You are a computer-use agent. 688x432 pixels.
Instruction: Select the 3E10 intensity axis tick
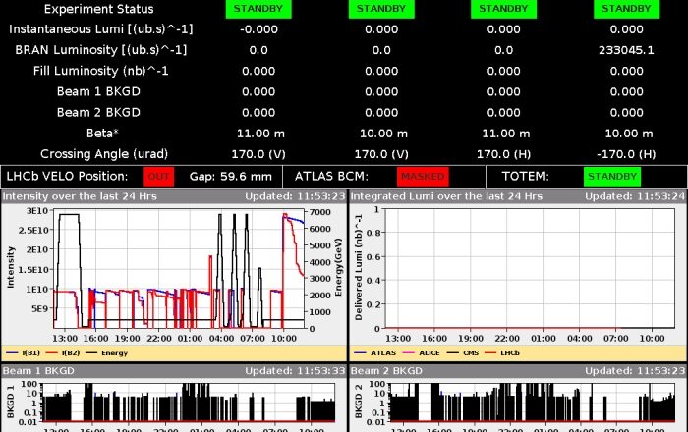coord(37,211)
